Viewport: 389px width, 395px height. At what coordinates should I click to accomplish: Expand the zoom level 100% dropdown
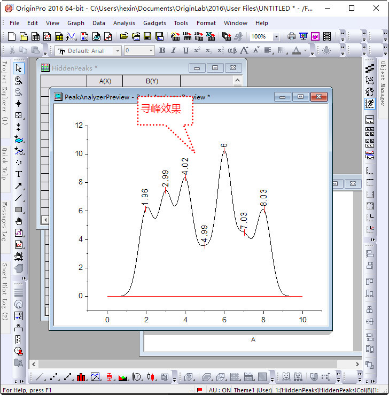point(276,37)
